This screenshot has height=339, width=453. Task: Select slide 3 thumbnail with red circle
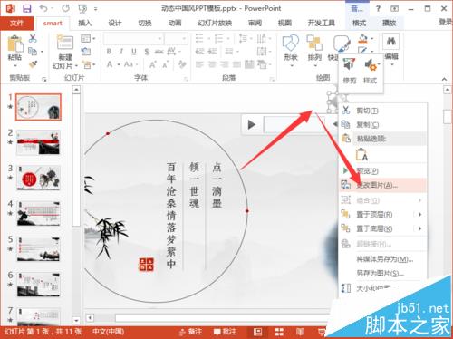click(x=38, y=178)
